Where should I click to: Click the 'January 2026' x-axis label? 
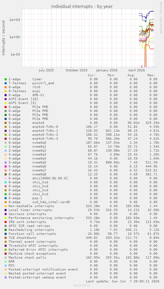coord(107,70)
